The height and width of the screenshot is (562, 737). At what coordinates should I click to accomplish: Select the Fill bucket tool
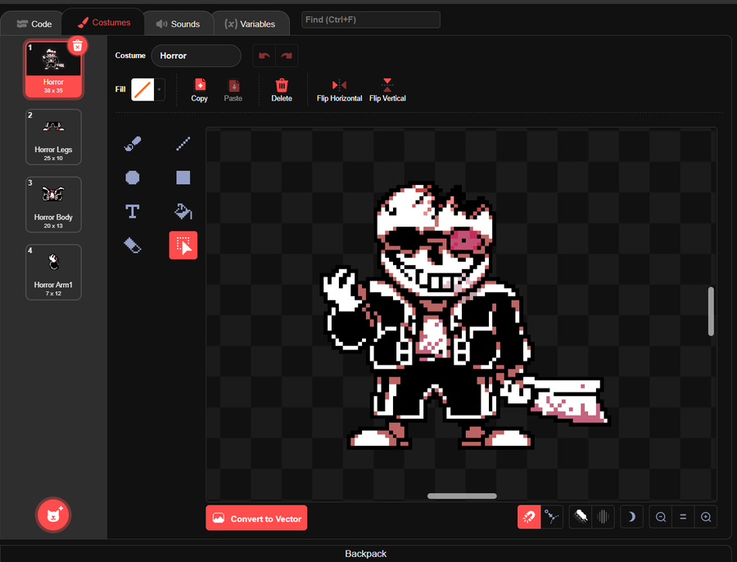[x=183, y=211]
